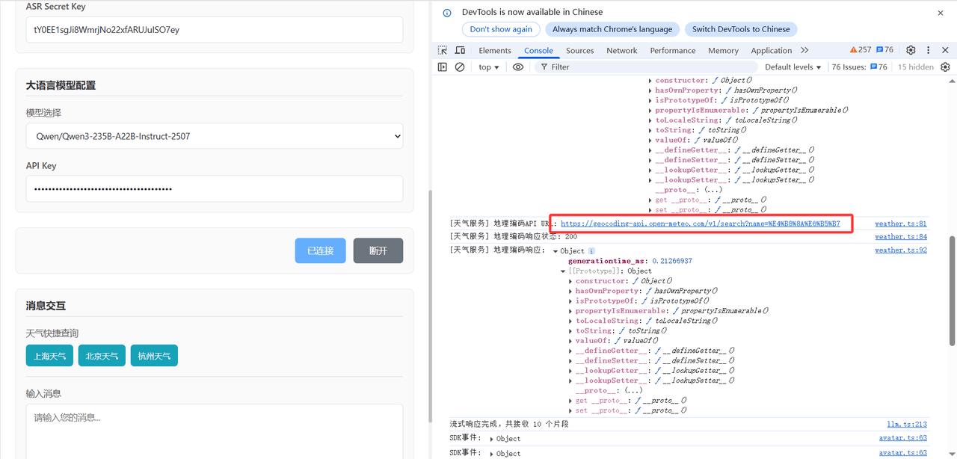Open source link weather.ts:84
Screen dimensions: 957x459
tap(901, 236)
